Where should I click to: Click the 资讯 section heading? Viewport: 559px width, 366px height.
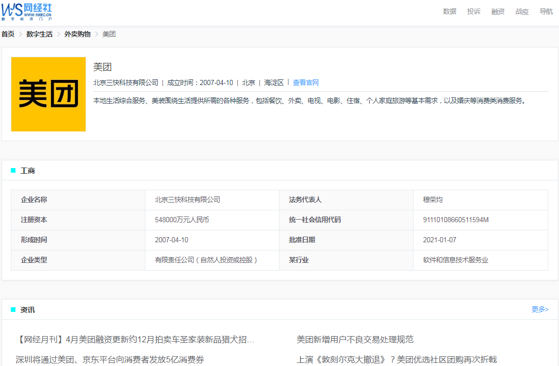pos(28,310)
